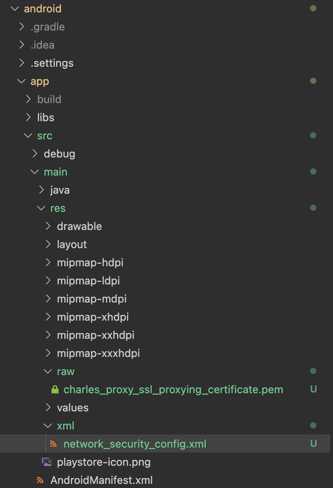Click the green lock icon beside the .pem certificate
This screenshot has height=488, width=333.
click(55, 389)
